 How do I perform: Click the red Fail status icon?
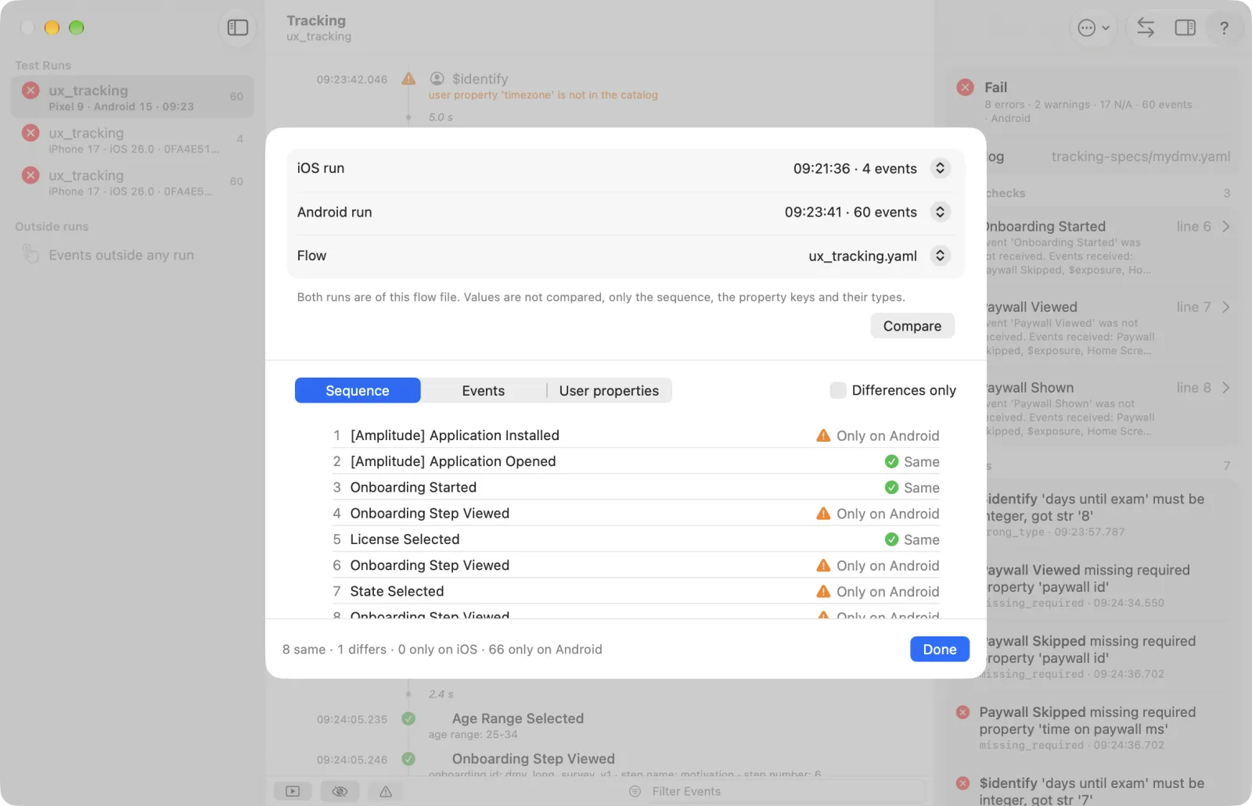click(966, 88)
